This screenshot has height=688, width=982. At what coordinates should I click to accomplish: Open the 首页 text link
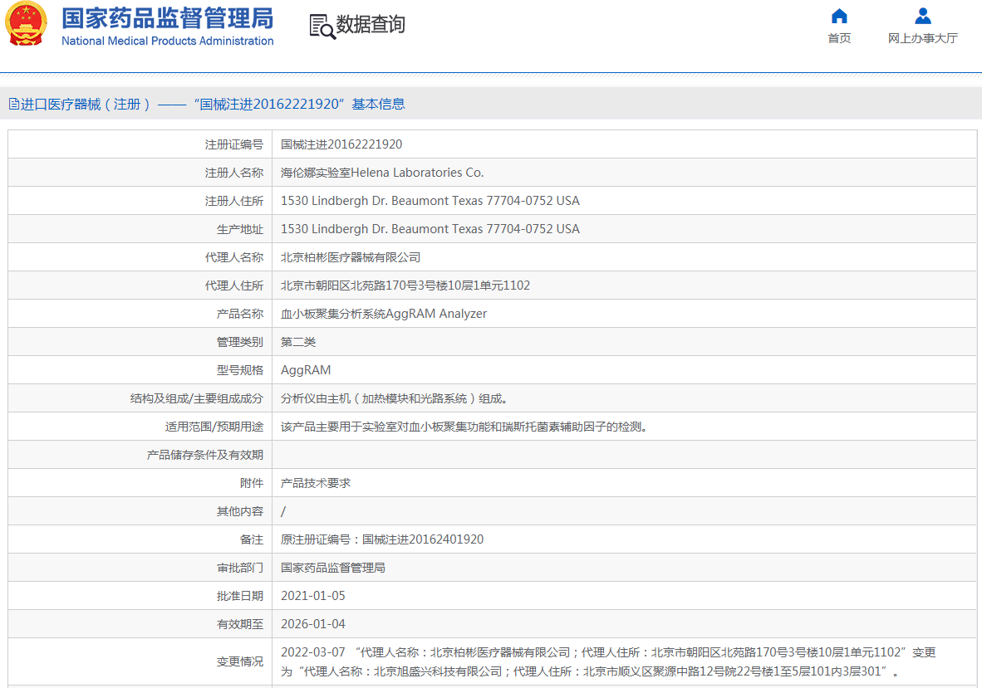[x=839, y=38]
